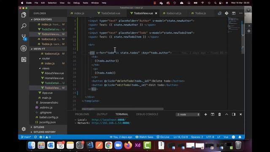Open the Network 192.168.1.53 link
This screenshot has width=270, height=152.
111,123
